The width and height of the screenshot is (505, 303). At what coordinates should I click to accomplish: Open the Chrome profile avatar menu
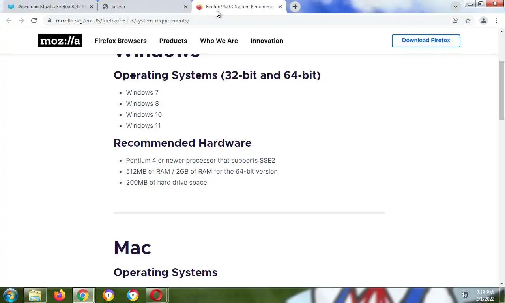tap(483, 21)
